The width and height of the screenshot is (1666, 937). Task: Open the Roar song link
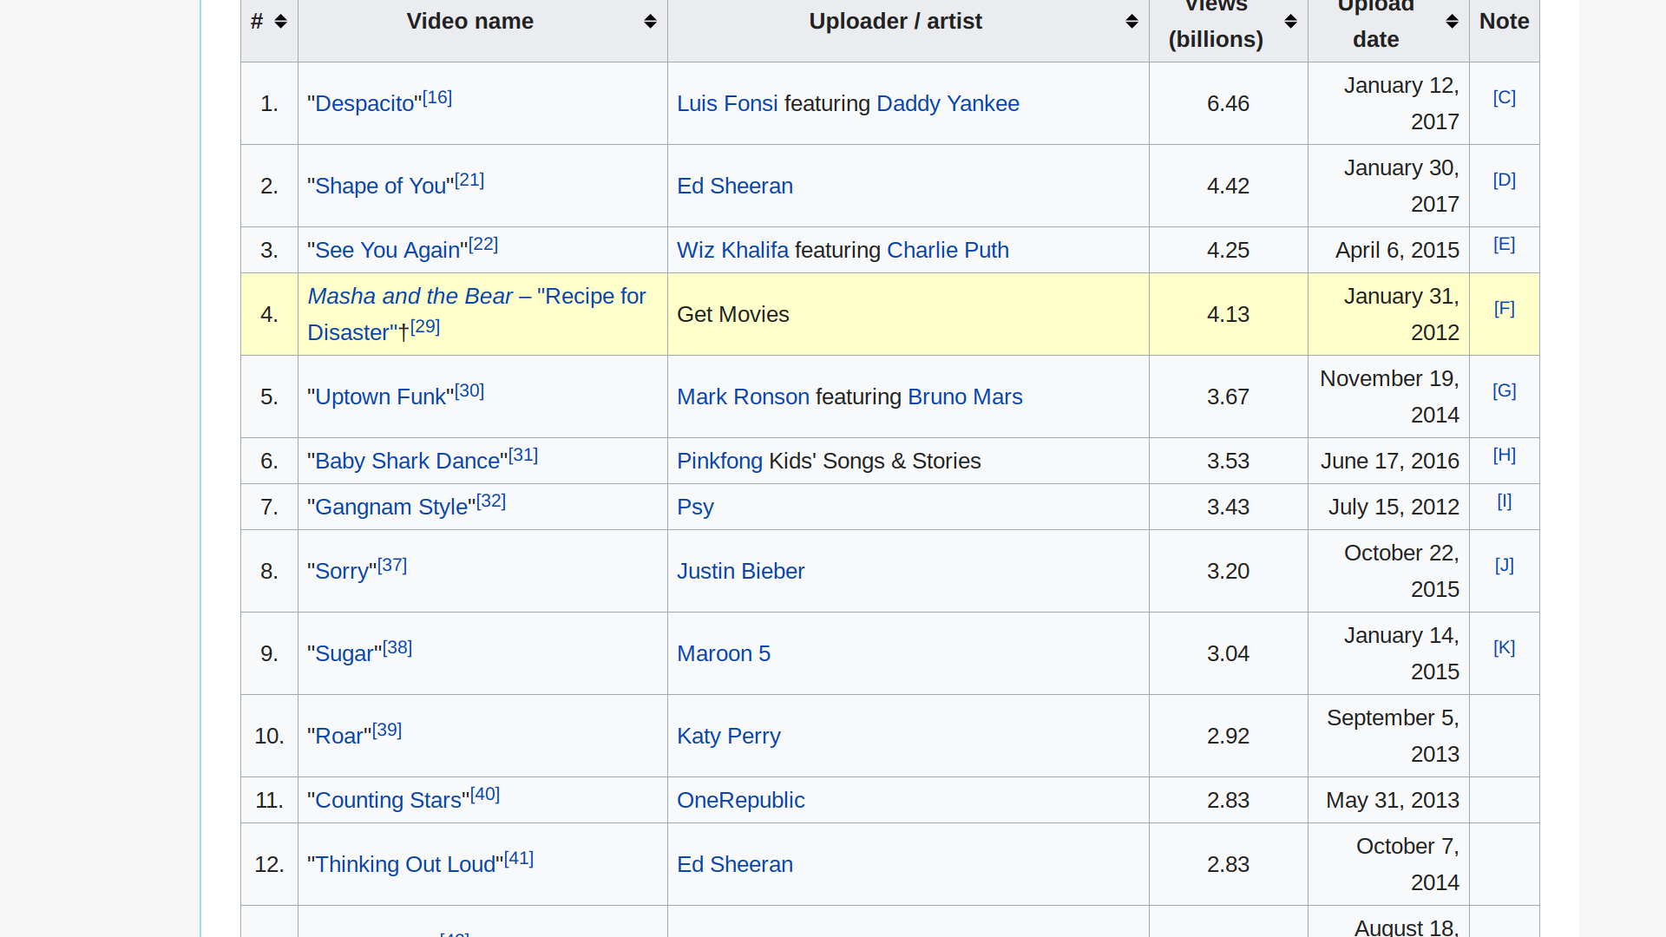click(x=339, y=737)
